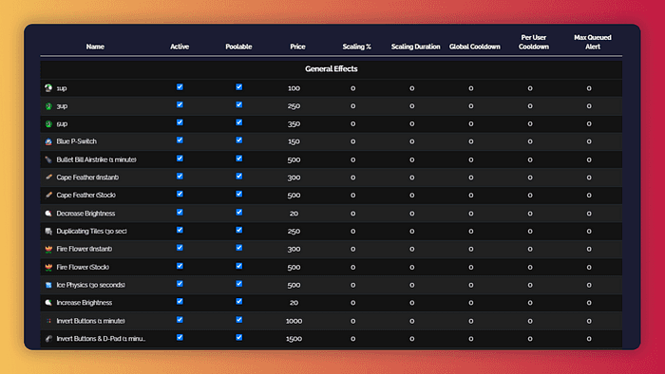The image size is (665, 374).
Task: Disable Poolable for Bullet Bill Airstrike
Action: [239, 159]
